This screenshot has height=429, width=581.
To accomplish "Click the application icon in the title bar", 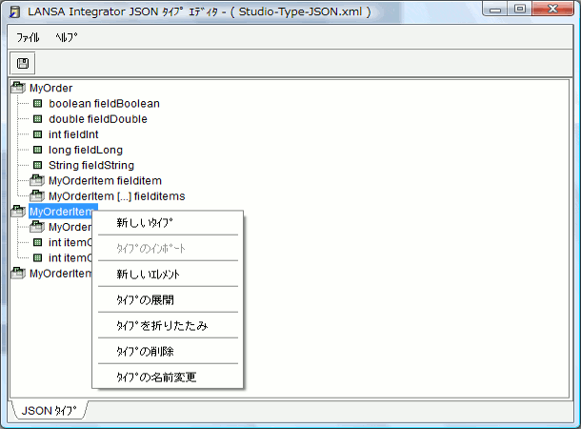I will (15, 11).
